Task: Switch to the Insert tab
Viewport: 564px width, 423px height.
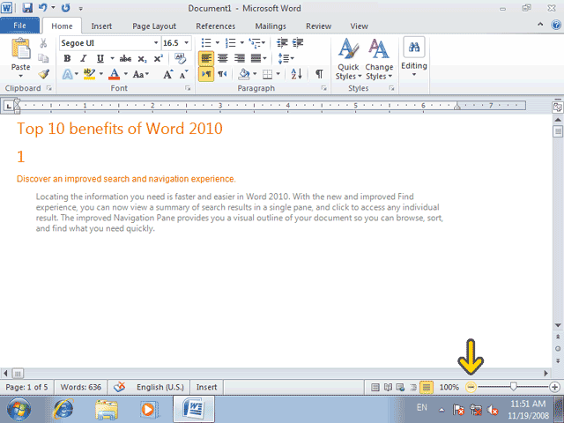Action: 101,26
